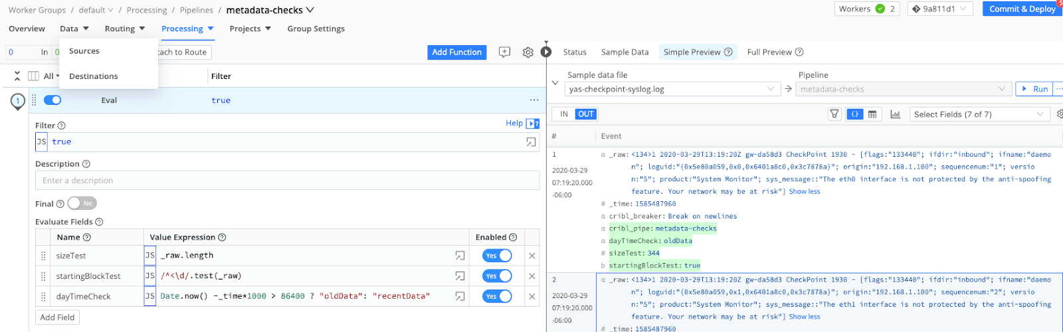Show IN events in preview
The image size is (1063, 332).
563,114
